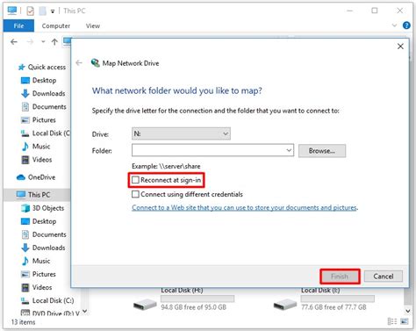Click the 77.6 GB free of 77.7 GB text

[334, 307]
